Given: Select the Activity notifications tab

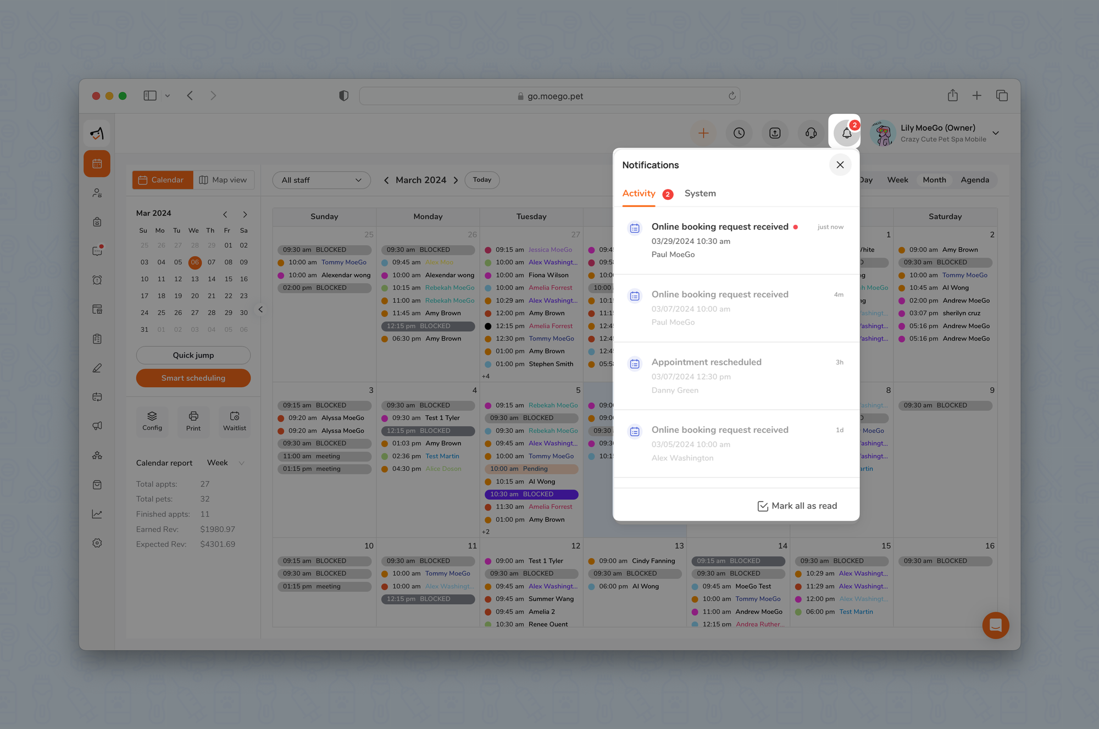Looking at the screenshot, I should (x=639, y=193).
